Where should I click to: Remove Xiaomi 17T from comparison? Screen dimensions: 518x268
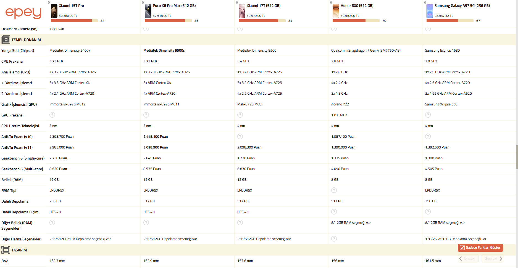click(x=237, y=2)
